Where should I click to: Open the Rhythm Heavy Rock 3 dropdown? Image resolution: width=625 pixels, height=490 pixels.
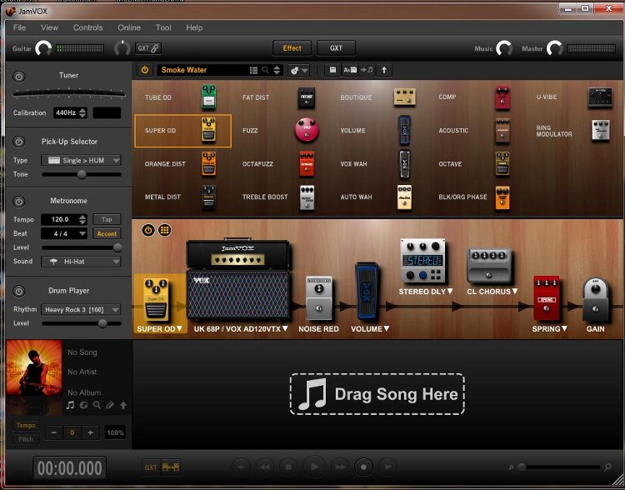point(81,310)
